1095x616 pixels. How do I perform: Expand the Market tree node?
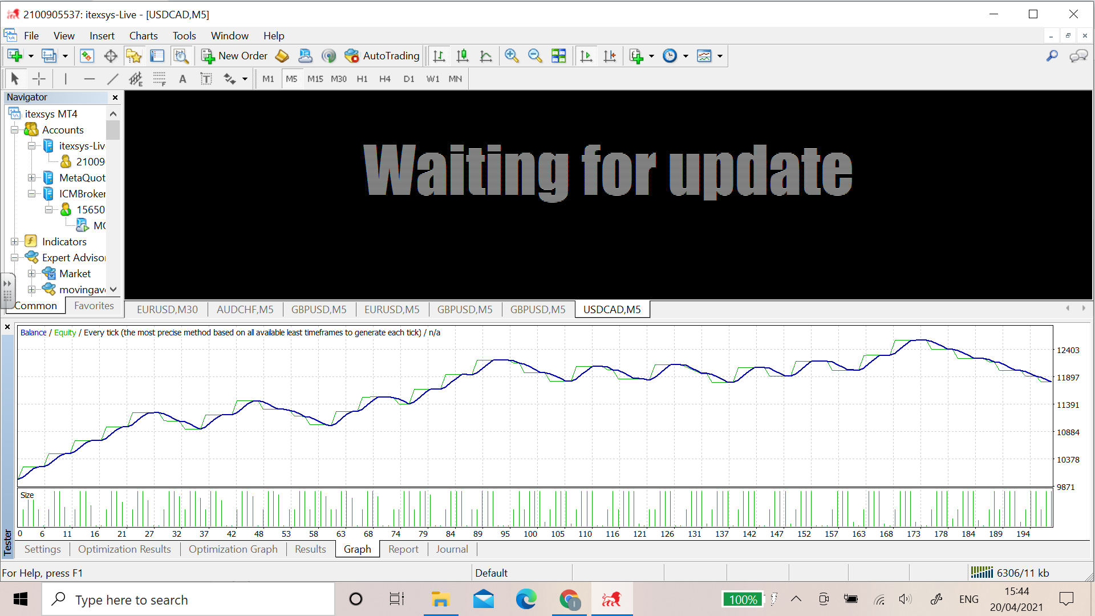[32, 274]
